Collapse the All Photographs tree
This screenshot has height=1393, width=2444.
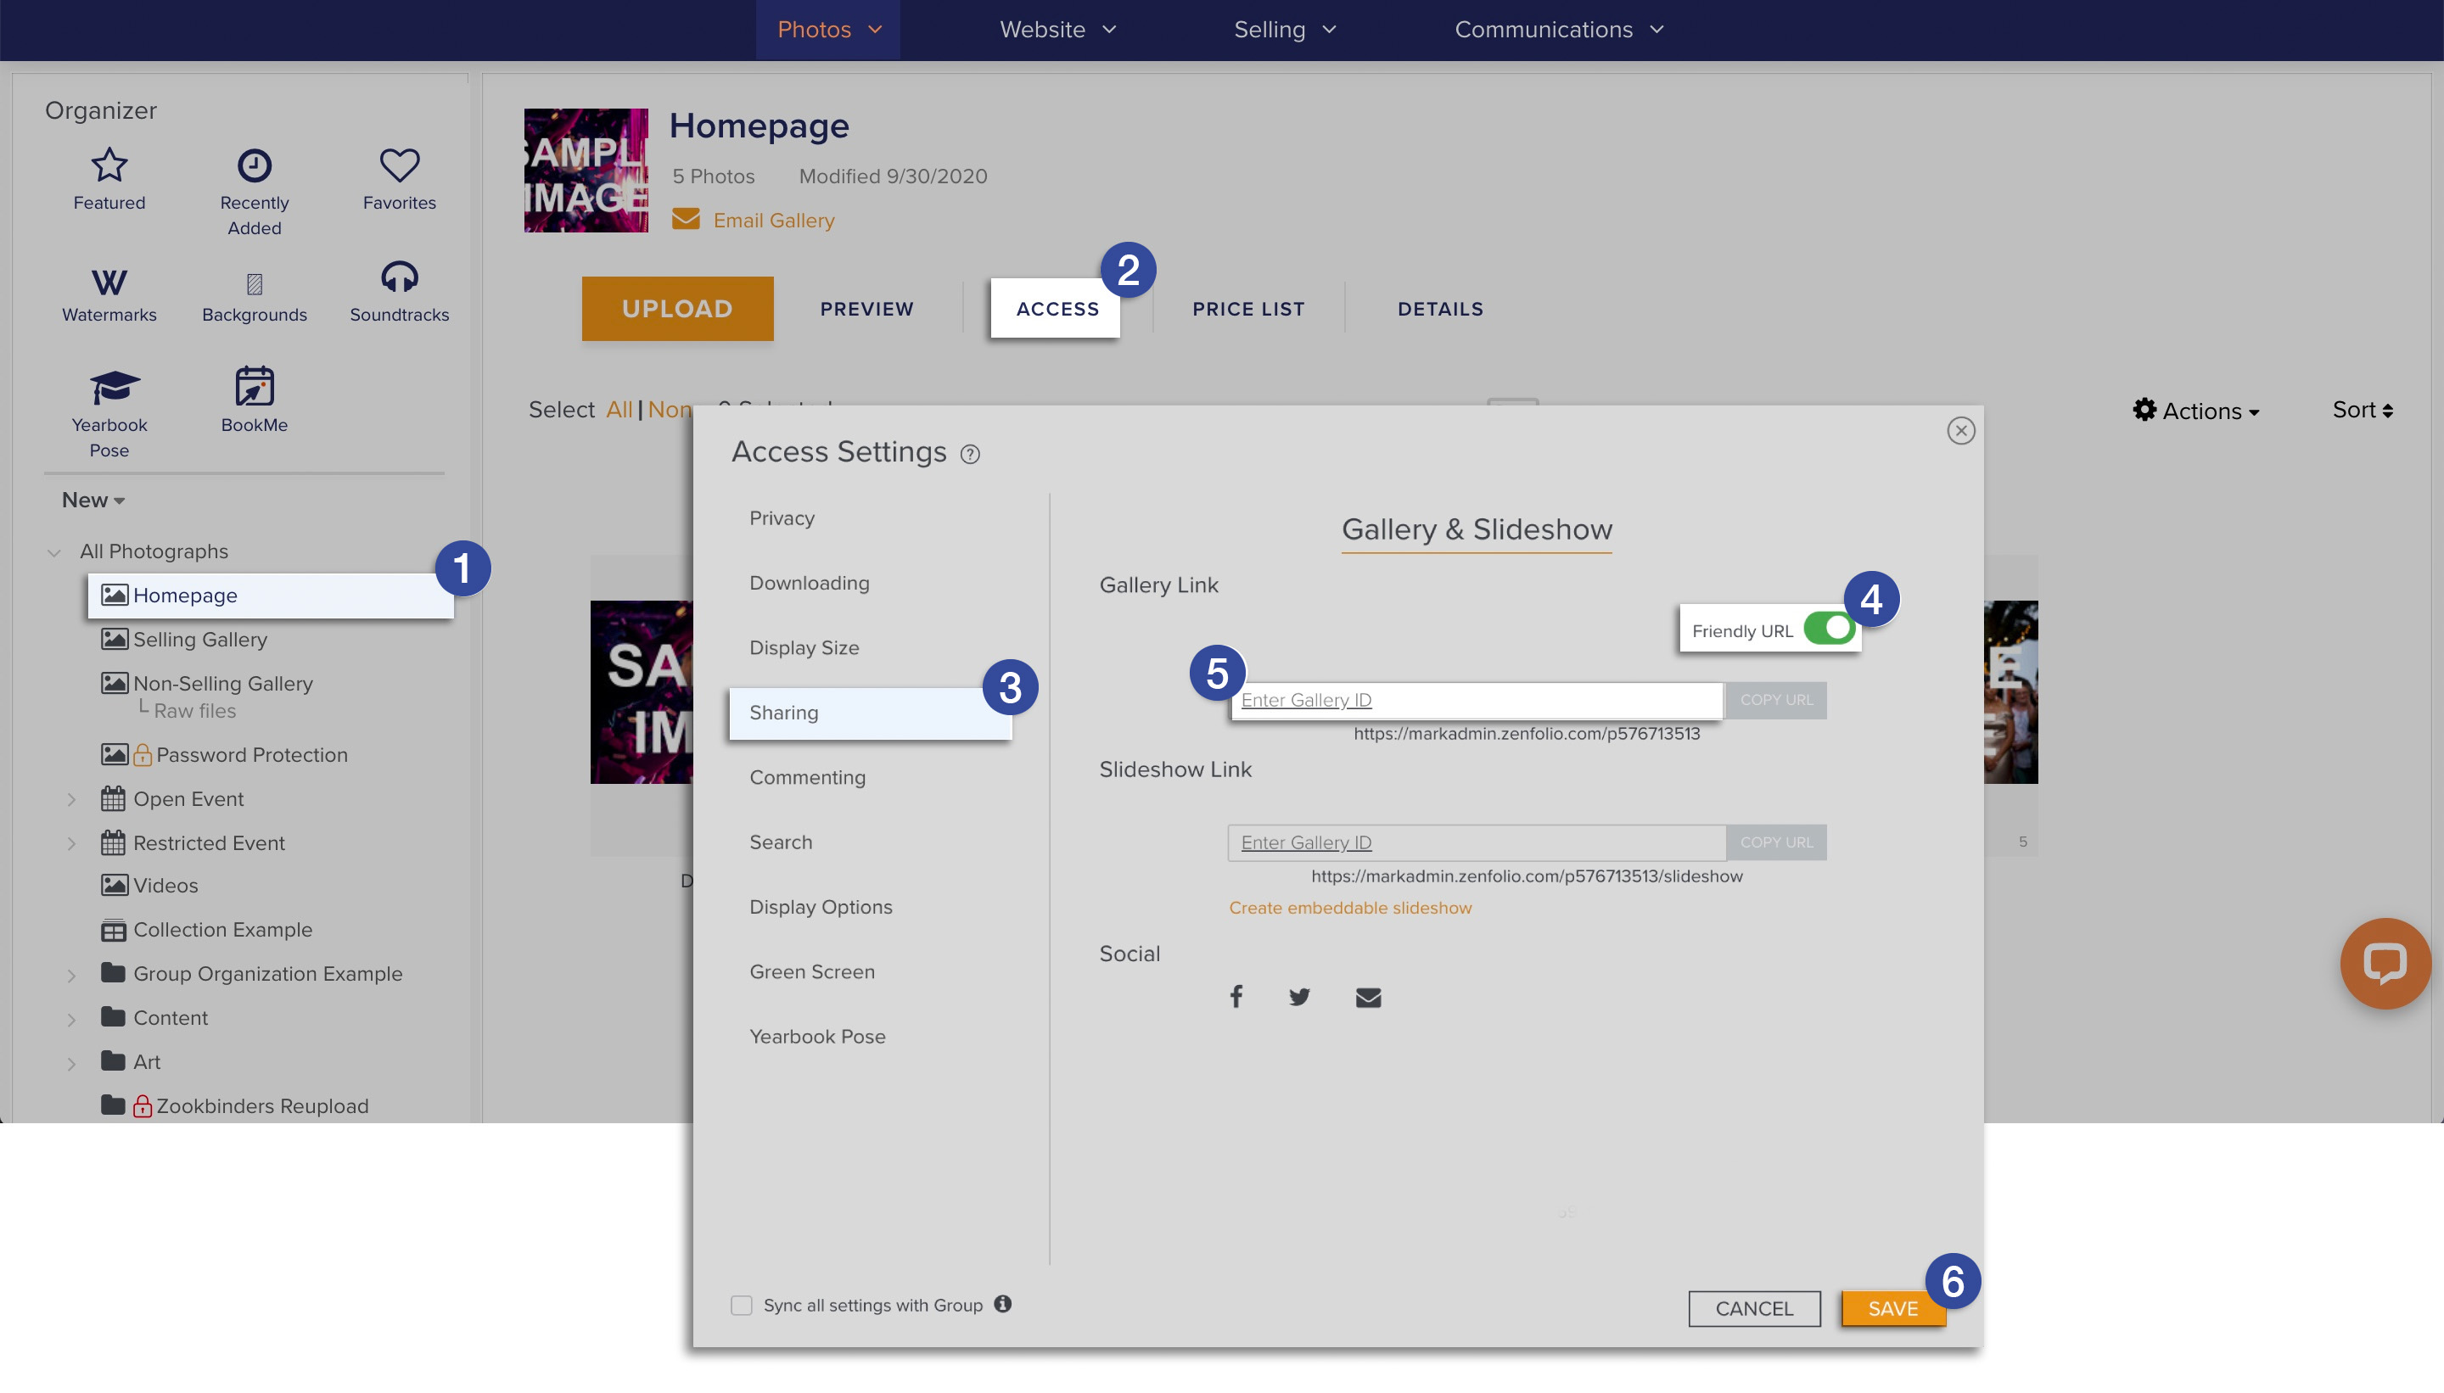pos(53,552)
